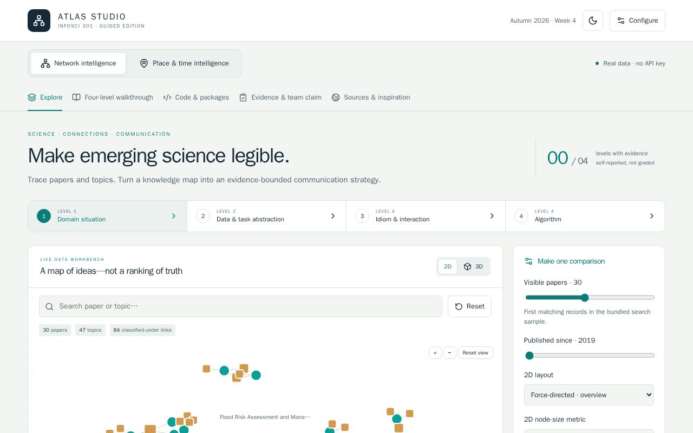This screenshot has width=693, height=433.
Task: Focus the Search paper or topic field
Action: [240, 306]
